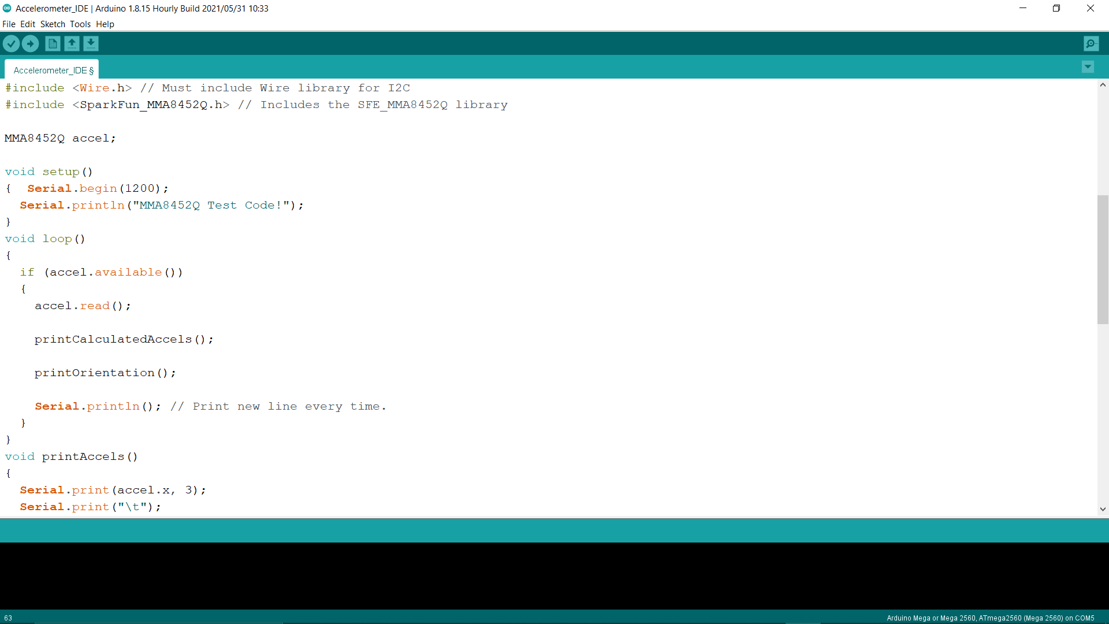
Task: Expand the tab options dropdown arrow
Action: [1088, 67]
